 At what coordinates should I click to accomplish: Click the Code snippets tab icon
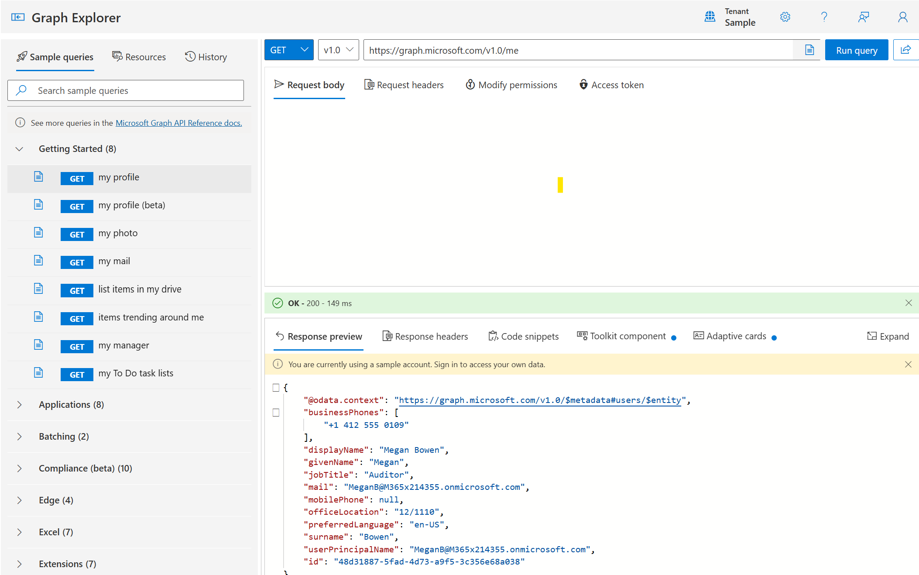pos(493,336)
